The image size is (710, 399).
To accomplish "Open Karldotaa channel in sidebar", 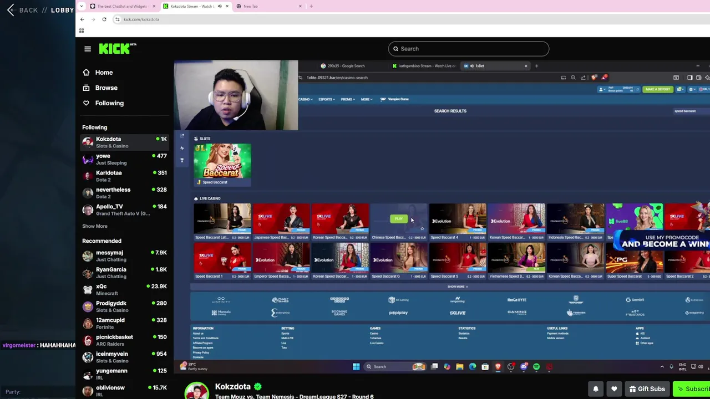I will (124, 176).
